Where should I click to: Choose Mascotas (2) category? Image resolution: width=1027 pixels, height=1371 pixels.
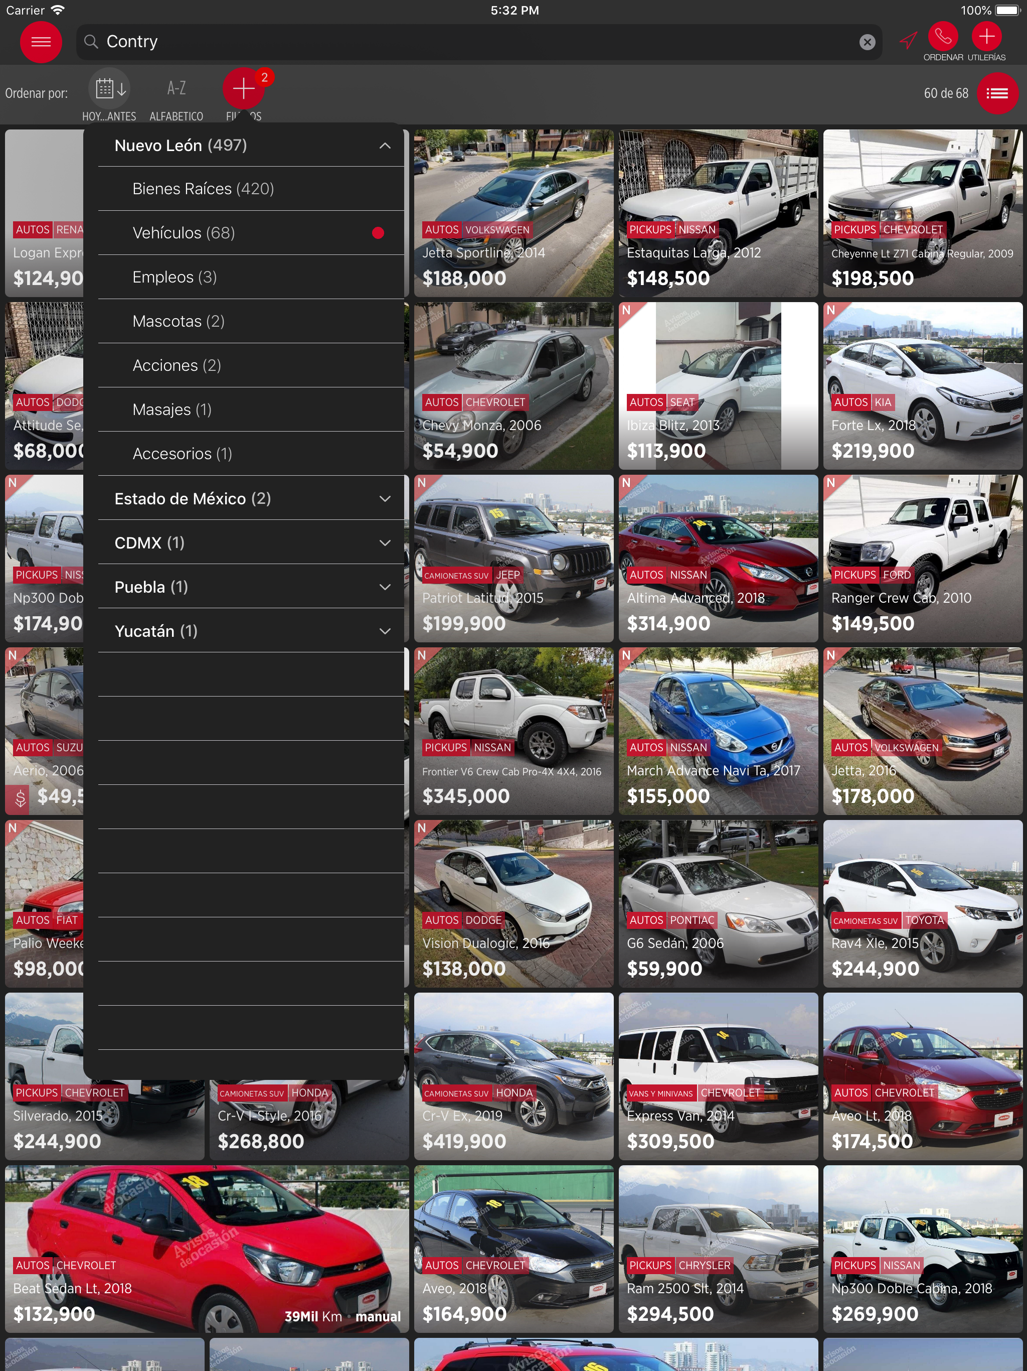click(251, 321)
